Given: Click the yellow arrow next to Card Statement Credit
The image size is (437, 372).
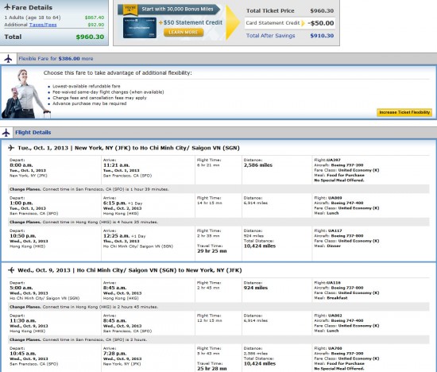Looking at the screenshot, I should point(304,23).
